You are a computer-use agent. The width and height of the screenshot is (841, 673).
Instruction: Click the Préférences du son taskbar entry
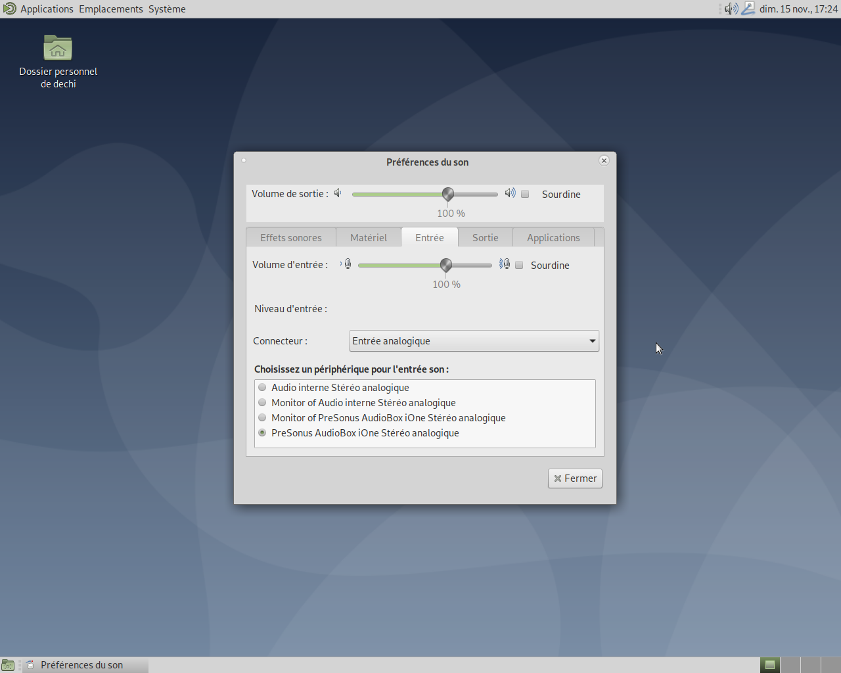tap(85, 665)
